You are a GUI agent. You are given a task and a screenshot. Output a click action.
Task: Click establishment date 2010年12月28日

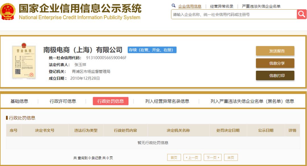[85, 78]
